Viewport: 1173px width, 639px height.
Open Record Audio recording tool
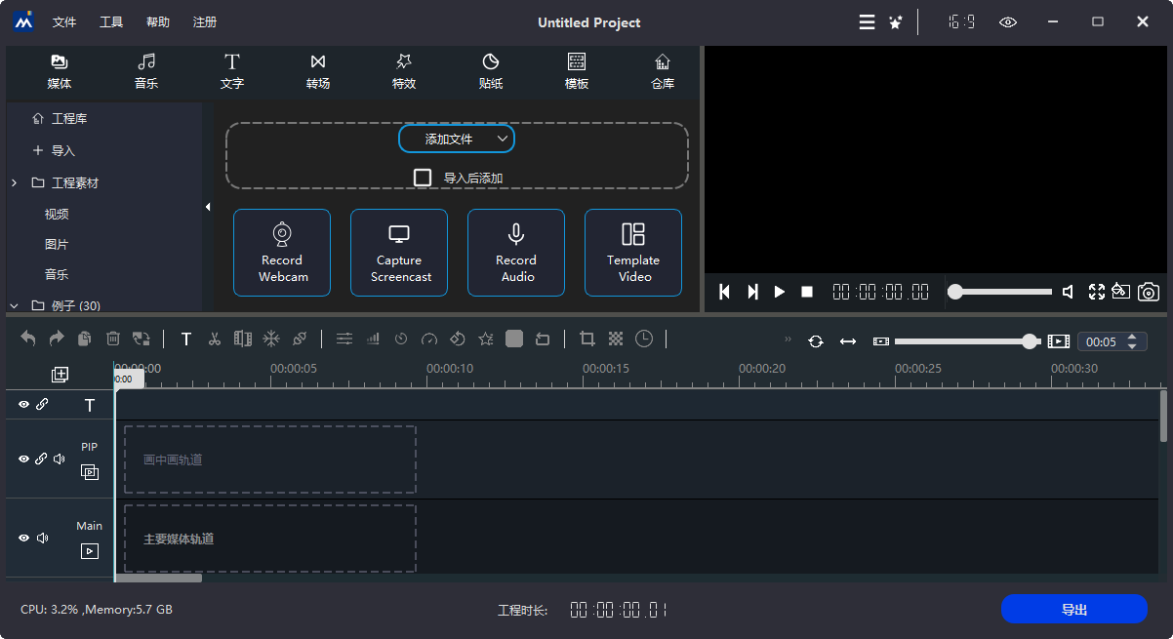coord(516,252)
